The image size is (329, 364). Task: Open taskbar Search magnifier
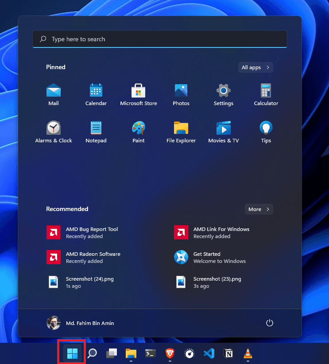[x=92, y=353]
